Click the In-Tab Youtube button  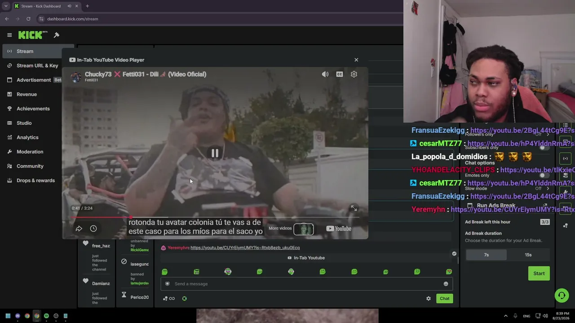(306, 258)
